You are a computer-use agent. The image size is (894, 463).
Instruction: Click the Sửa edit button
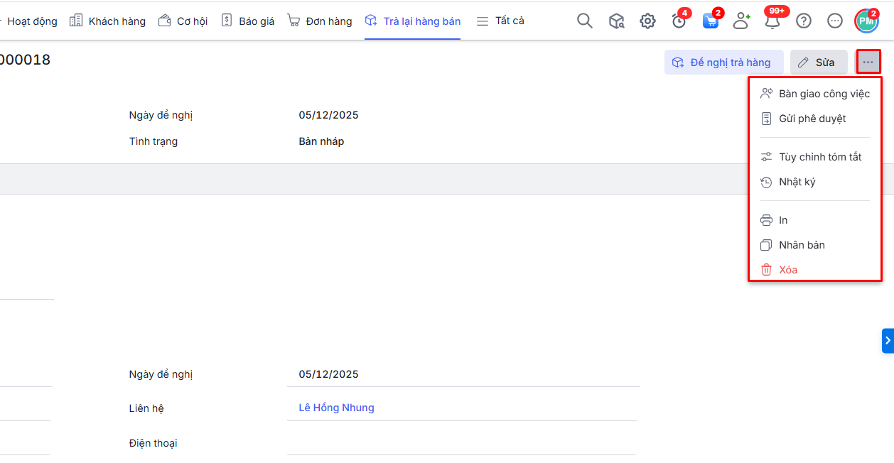coord(819,62)
